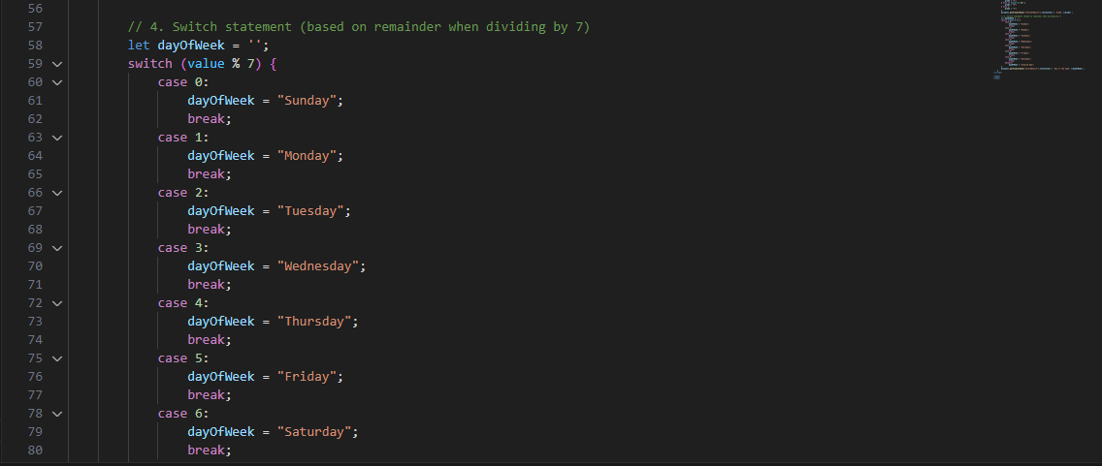This screenshot has height=466, width=1102.
Task: Fold case 3 using the line 69 chevron
Action: tap(57, 248)
